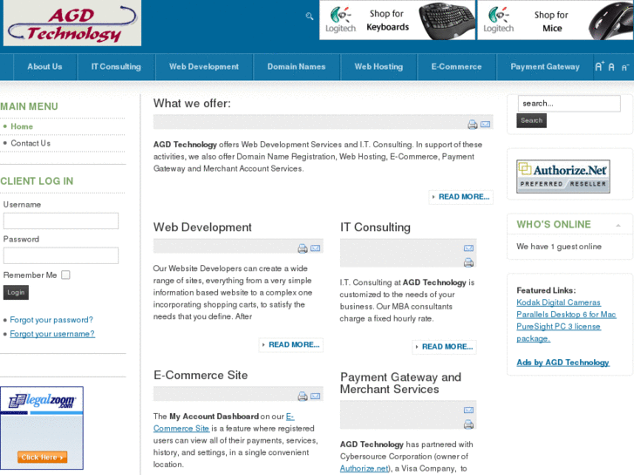The image size is (634, 475).
Task: Click the IT Consulting article heading
Action: [x=375, y=227]
